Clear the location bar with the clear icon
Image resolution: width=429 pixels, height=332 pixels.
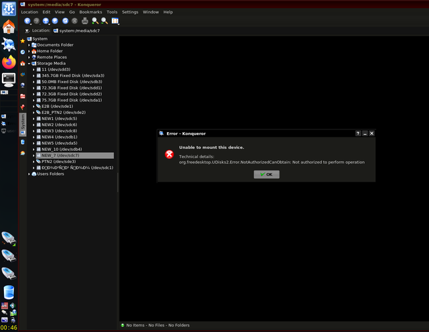point(27,31)
